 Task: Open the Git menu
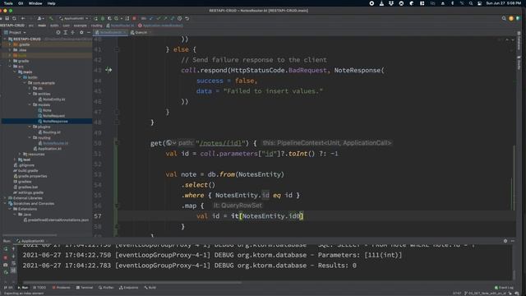pos(21,3)
